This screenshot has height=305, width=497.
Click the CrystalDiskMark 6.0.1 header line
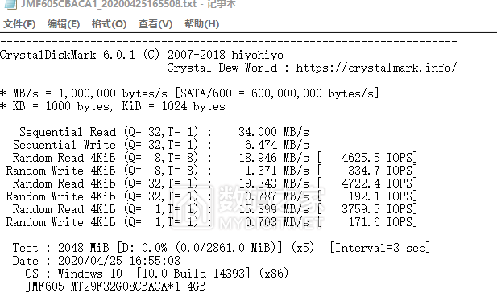coord(141,55)
